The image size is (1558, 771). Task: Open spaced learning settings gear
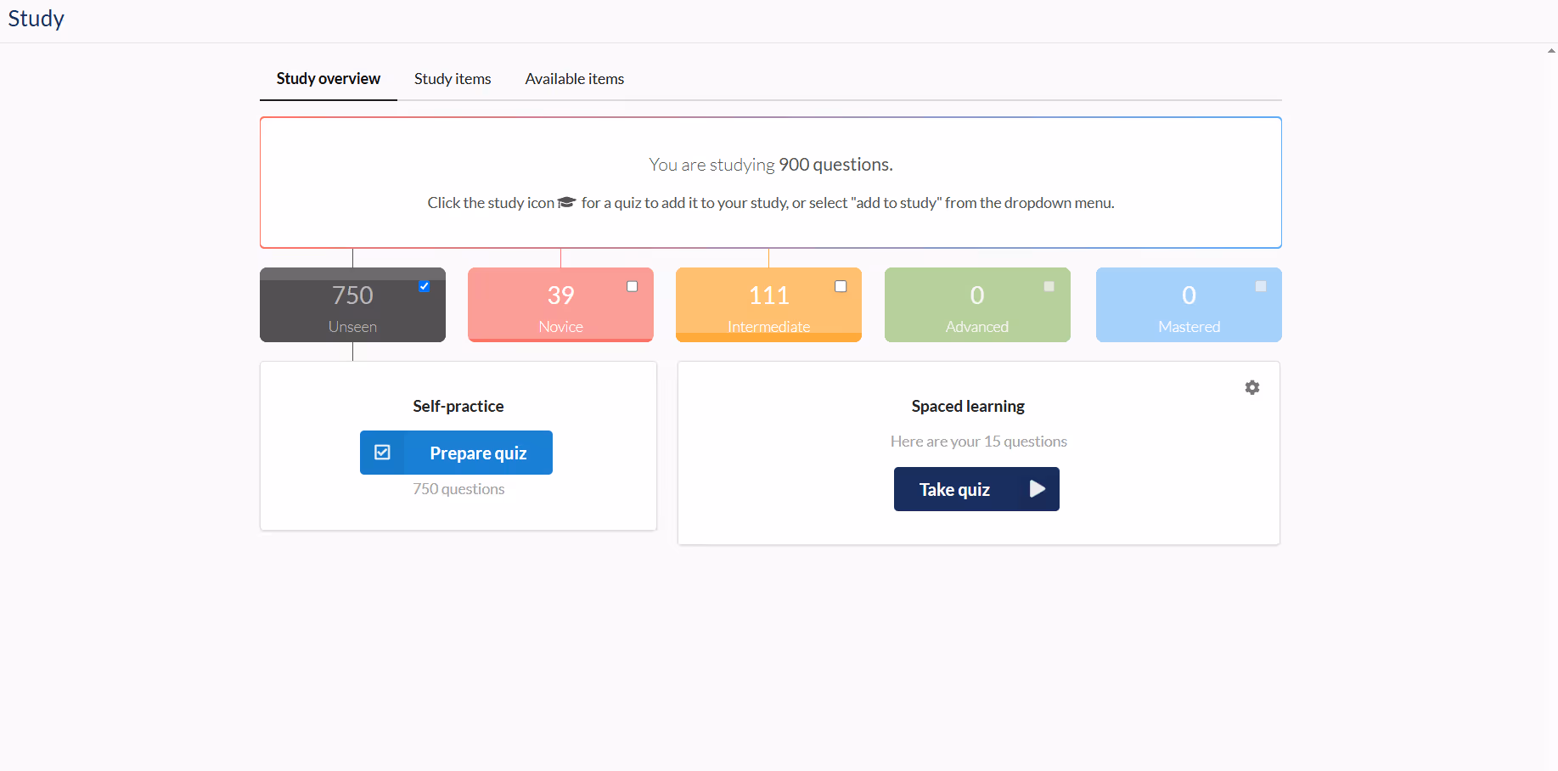tap(1252, 387)
